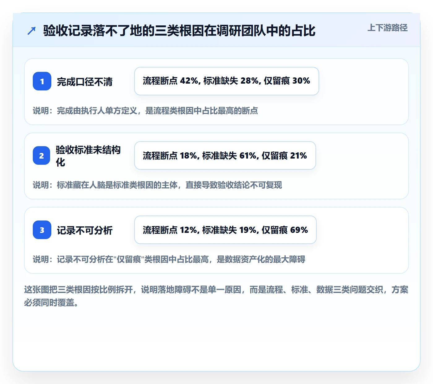This screenshot has width=433, height=384.
Task: Click the arrow icon beside the title
Action: tap(32, 31)
